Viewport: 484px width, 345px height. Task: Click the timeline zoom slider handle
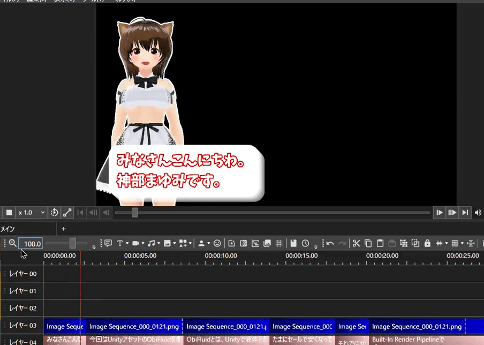click(72, 243)
